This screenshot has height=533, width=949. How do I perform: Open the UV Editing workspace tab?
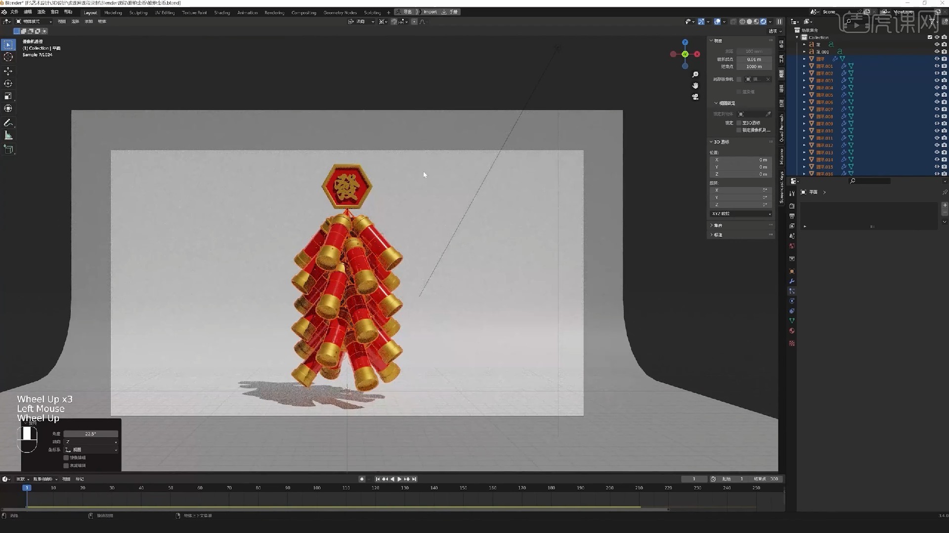click(x=165, y=12)
